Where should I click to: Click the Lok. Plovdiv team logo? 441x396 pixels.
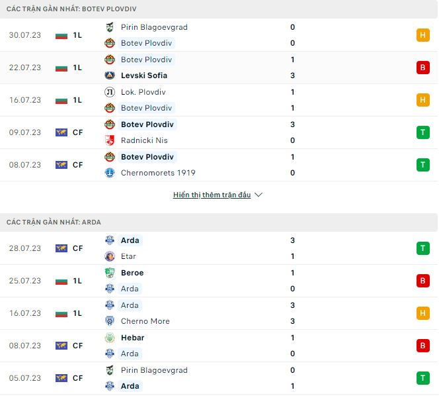pyautogui.click(x=110, y=92)
